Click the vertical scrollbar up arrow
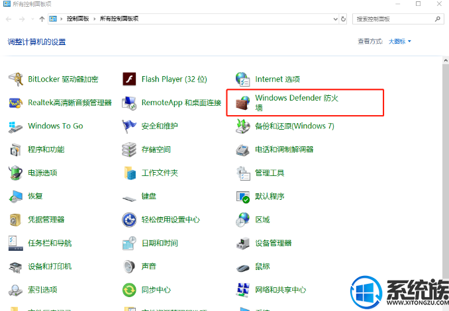This screenshot has height=311, width=449. (x=446, y=60)
